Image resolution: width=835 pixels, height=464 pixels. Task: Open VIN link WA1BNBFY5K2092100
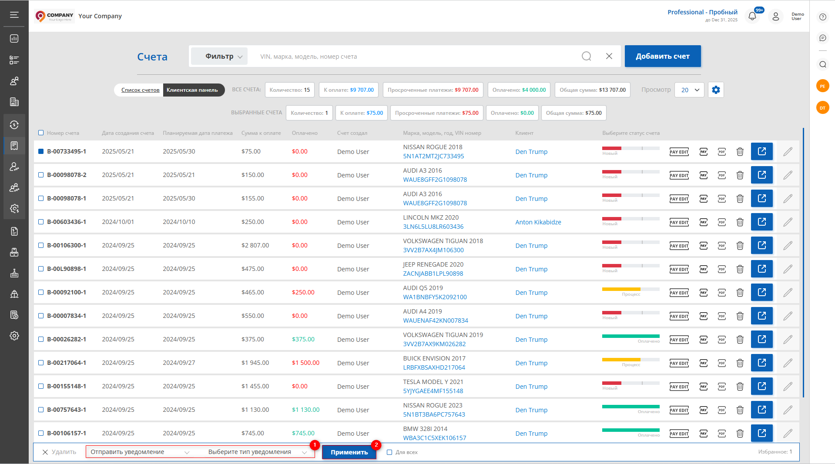[435, 297]
